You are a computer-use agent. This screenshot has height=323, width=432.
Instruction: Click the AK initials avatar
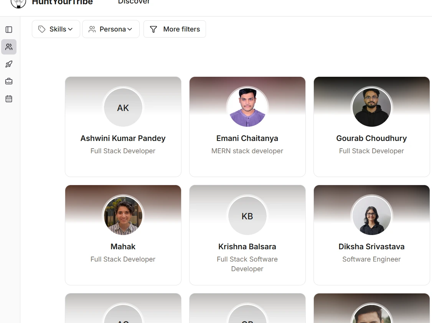coord(123,108)
